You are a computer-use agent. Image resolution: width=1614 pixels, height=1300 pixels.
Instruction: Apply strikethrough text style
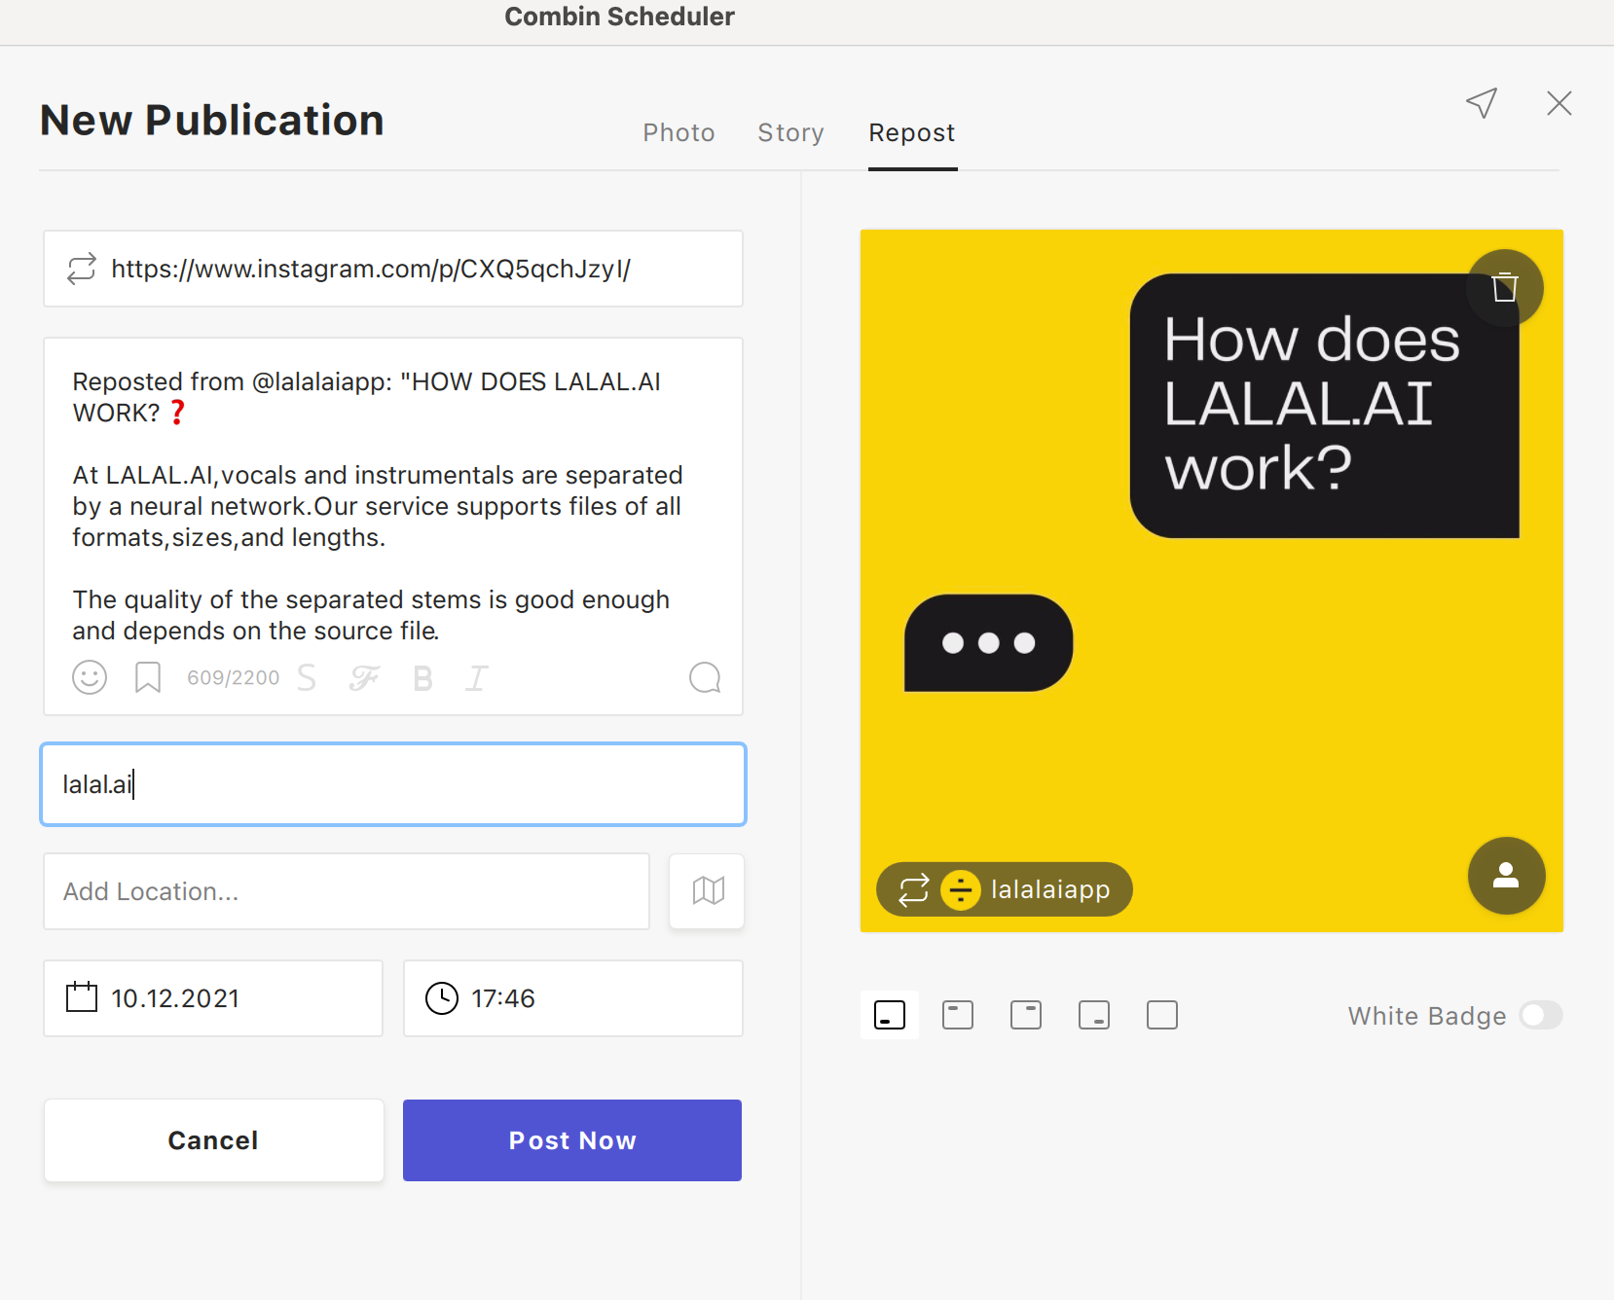(307, 677)
